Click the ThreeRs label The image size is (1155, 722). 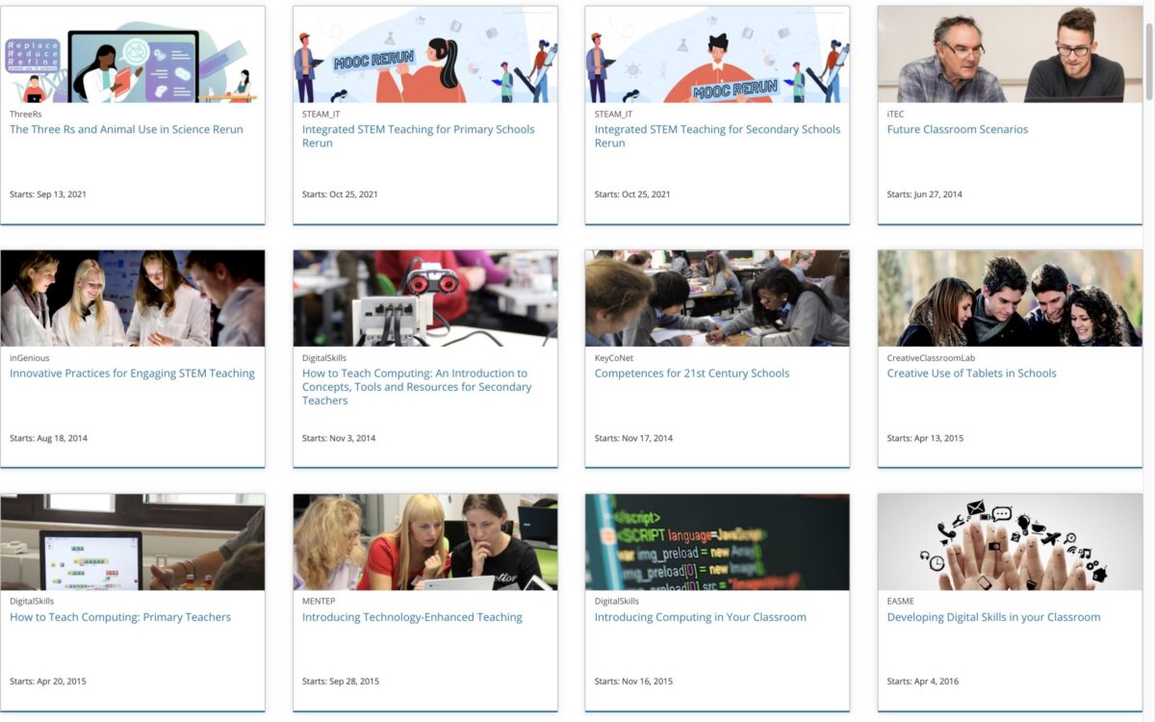tap(26, 115)
